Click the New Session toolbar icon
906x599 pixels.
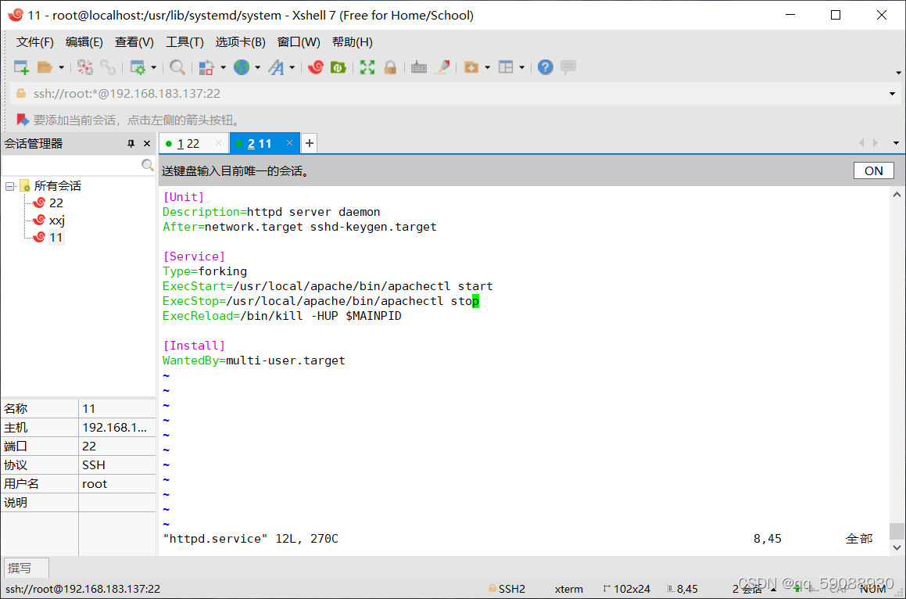pyautogui.click(x=21, y=68)
